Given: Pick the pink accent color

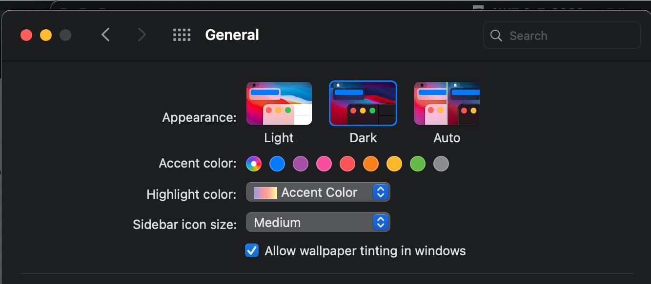Looking at the screenshot, I should point(324,164).
